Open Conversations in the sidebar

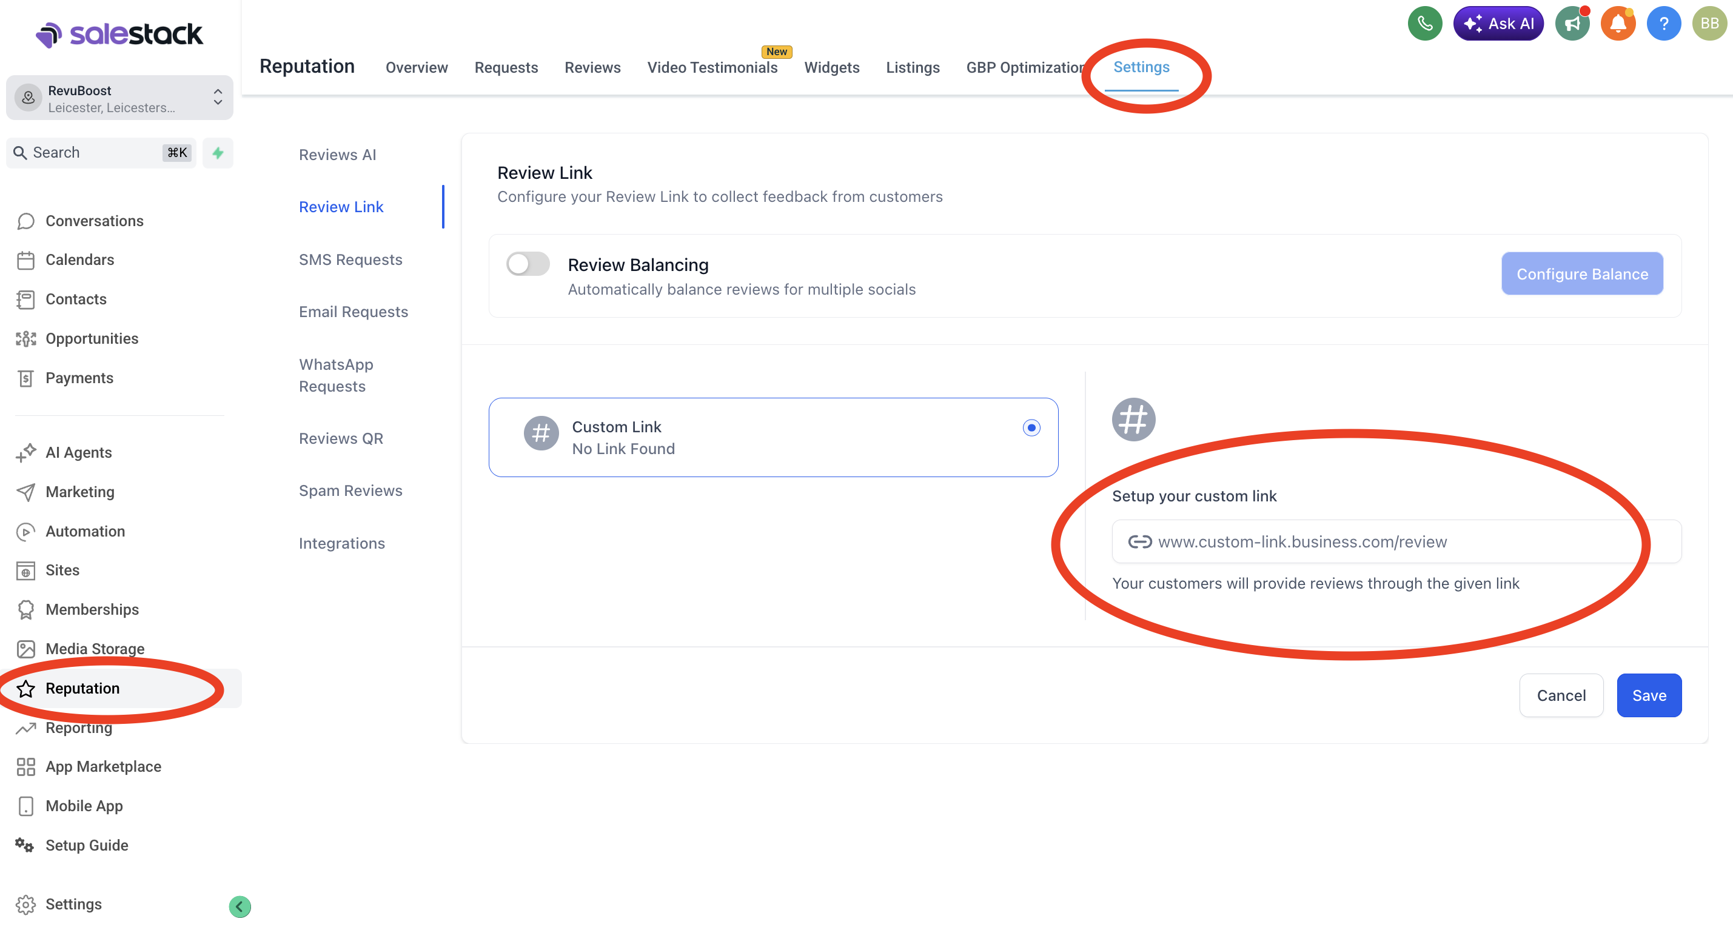coord(94,221)
